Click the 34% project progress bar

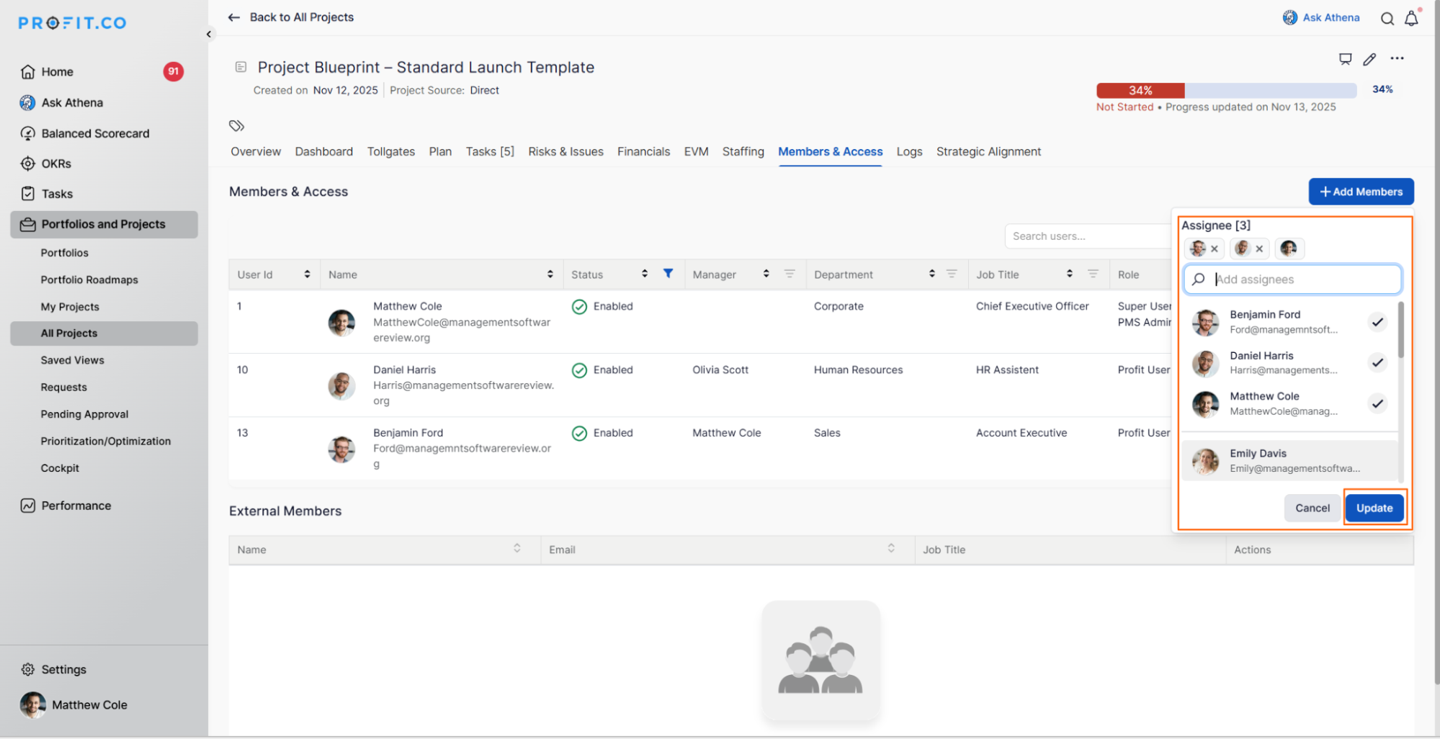point(1225,90)
